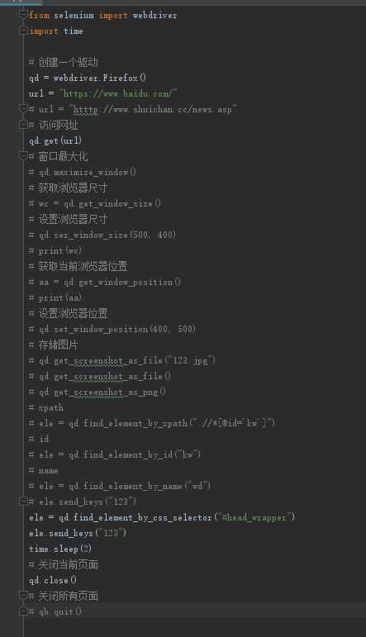
Task: Toggle the fold marker at '# 访问网址' comment
Action: [24, 125]
